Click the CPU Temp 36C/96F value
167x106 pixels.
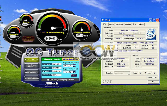(57, 64)
